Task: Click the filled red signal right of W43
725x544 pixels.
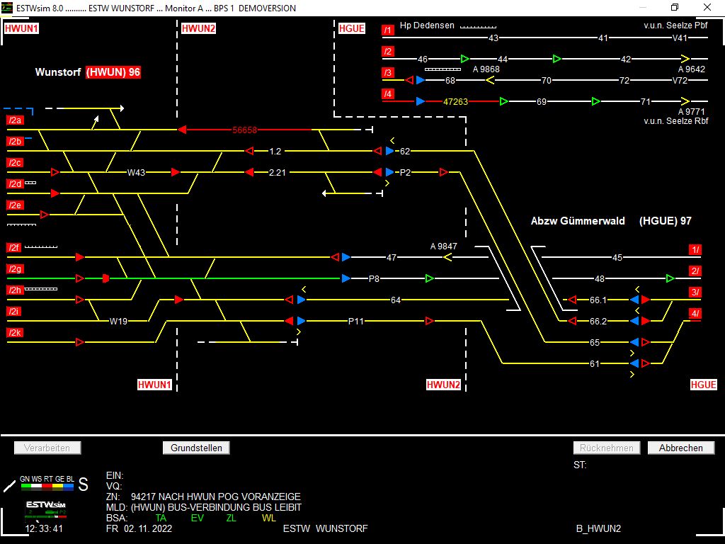Action: pos(176,172)
